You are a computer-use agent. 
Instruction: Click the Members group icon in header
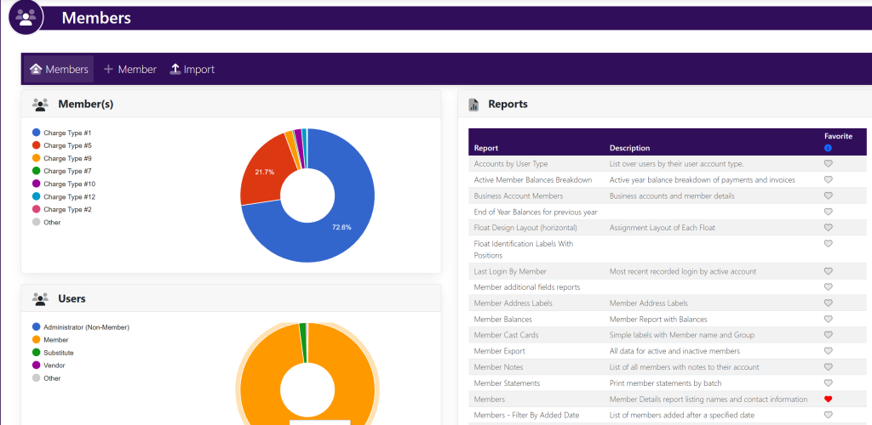coord(26,17)
